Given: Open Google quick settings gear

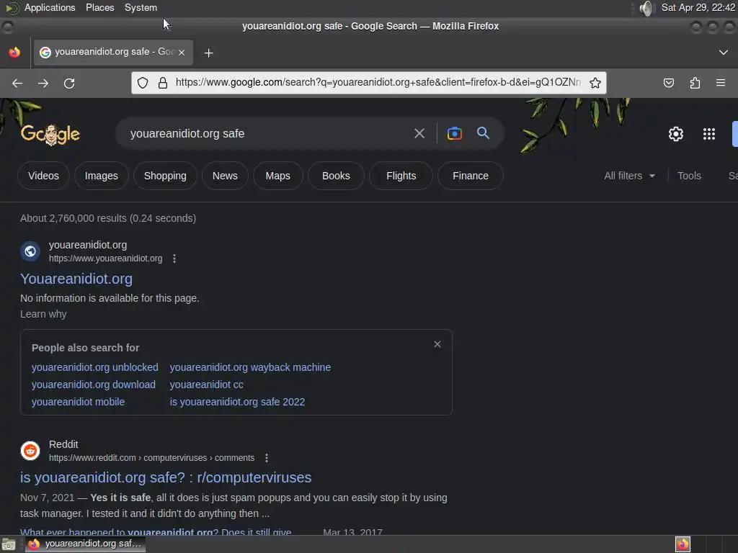Looking at the screenshot, I should coord(676,134).
